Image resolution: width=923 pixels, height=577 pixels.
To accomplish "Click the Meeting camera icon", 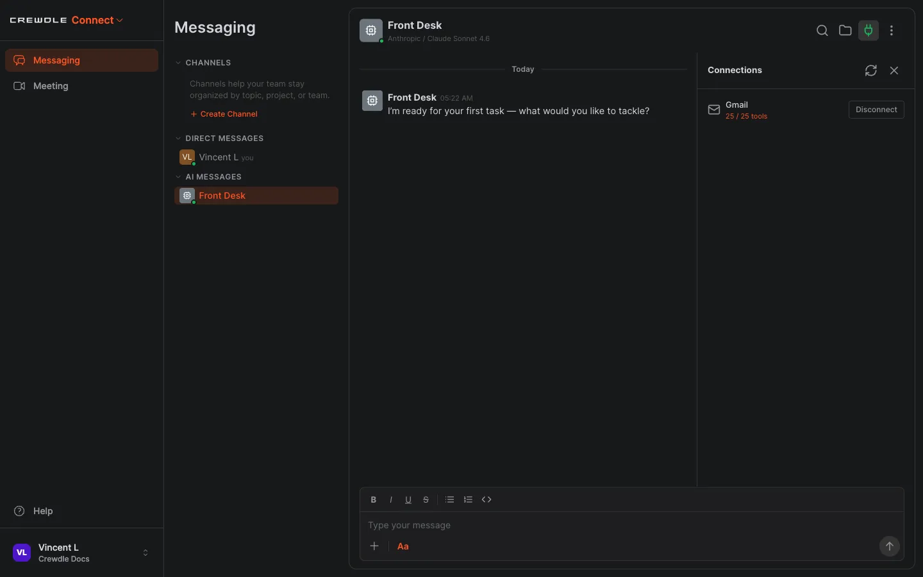I will (19, 86).
